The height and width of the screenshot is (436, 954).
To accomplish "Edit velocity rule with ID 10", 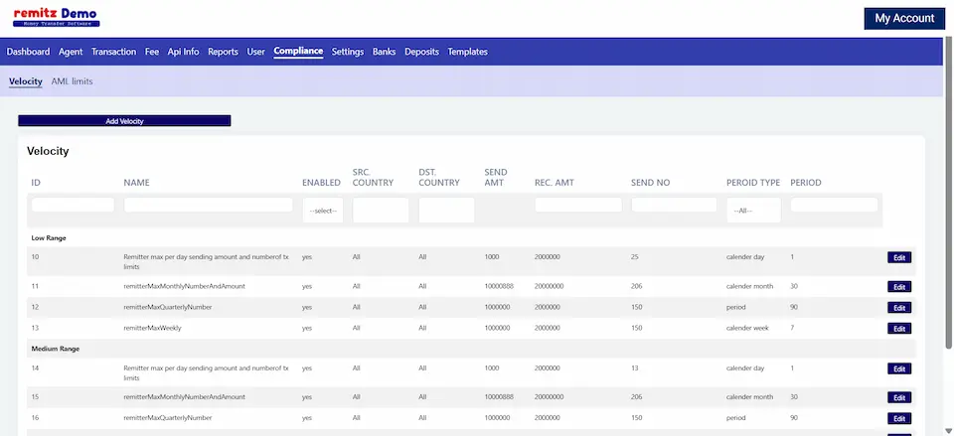I will [x=898, y=257].
